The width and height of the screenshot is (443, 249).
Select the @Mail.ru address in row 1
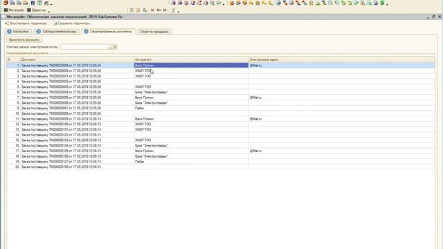pos(255,65)
